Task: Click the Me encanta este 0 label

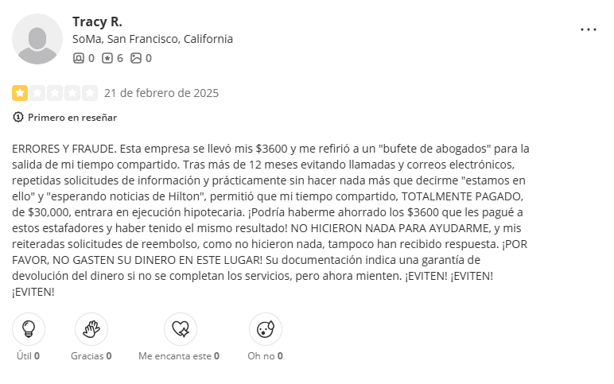Action: coord(179,356)
